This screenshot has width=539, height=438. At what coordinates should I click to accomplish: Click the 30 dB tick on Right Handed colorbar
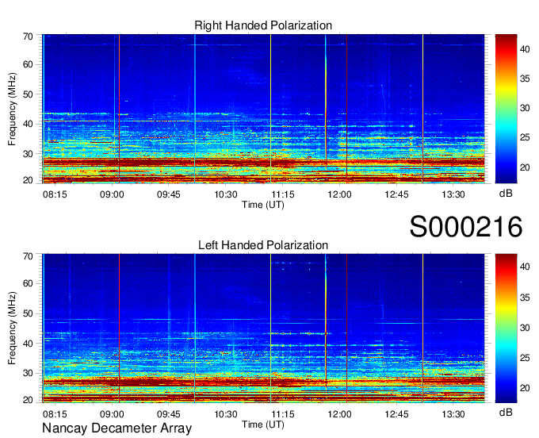pyautogui.click(x=525, y=108)
